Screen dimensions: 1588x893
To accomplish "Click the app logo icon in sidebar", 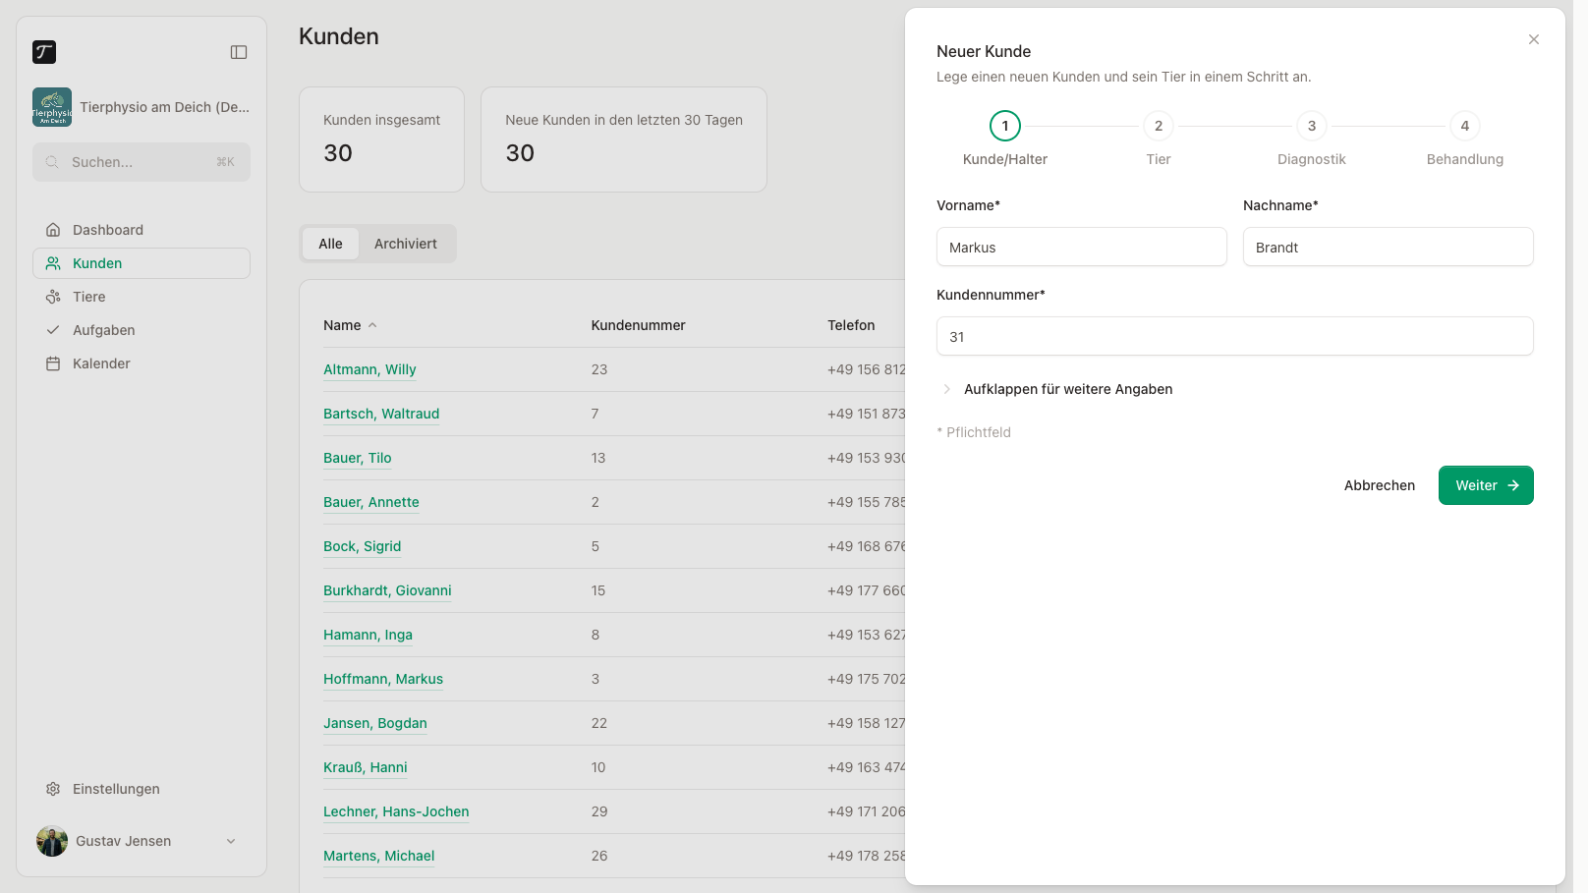I will click(44, 52).
